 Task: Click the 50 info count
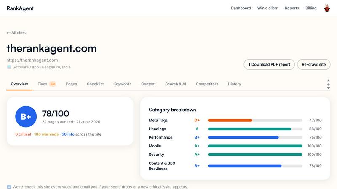click(x=68, y=134)
